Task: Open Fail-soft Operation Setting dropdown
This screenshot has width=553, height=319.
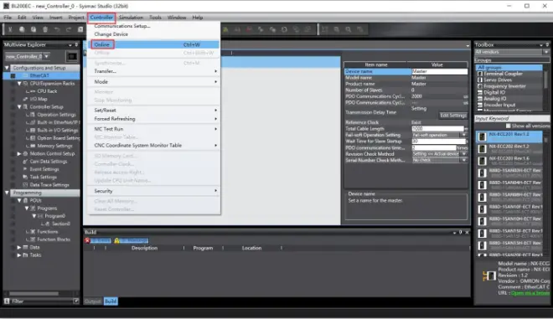Action: [464, 135]
